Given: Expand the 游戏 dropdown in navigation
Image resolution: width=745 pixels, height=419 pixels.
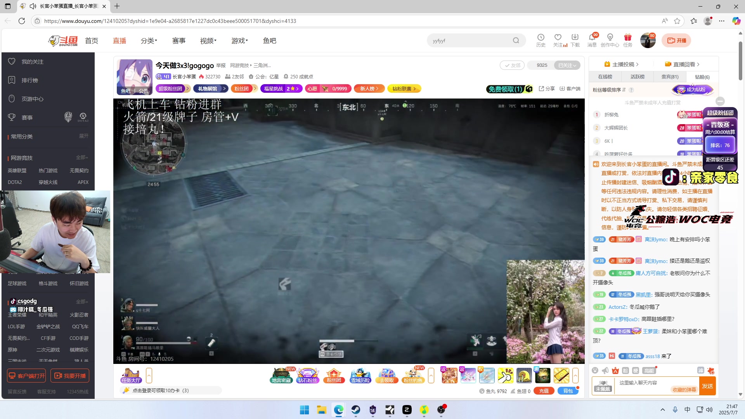Looking at the screenshot, I should 240,41.
